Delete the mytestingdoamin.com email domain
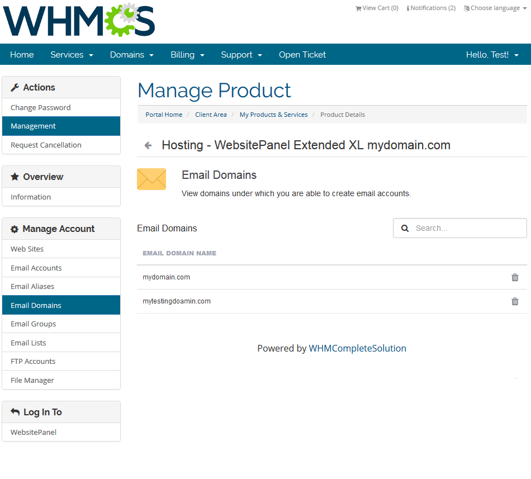 pos(515,301)
